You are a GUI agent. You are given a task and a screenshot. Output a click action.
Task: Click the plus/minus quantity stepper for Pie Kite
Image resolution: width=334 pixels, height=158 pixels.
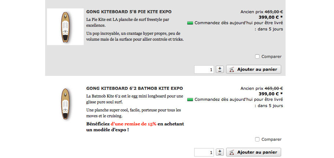tap(220, 69)
